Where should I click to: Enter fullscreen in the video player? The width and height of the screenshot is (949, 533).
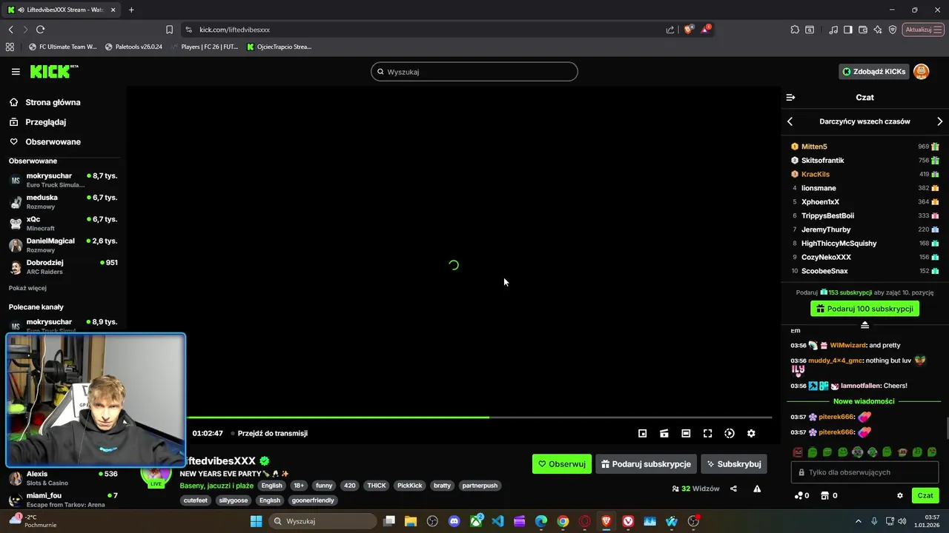click(707, 434)
